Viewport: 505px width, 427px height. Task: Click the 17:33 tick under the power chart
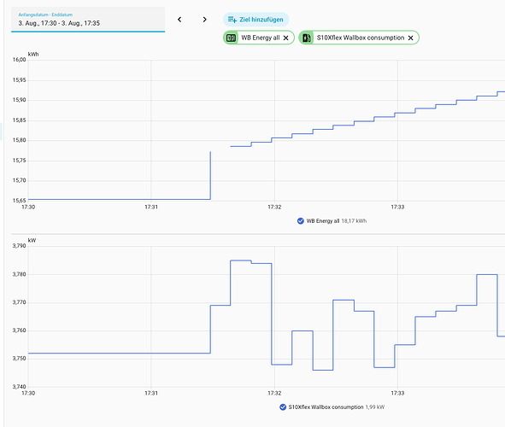pos(397,393)
